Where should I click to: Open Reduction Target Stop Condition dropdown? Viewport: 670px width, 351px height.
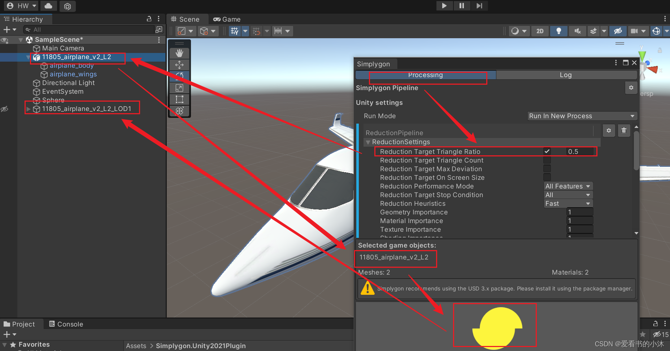568,195
